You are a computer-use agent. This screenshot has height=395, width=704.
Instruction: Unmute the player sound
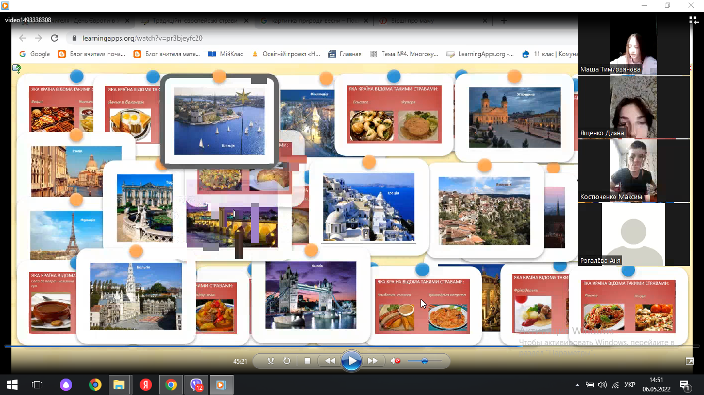(395, 361)
